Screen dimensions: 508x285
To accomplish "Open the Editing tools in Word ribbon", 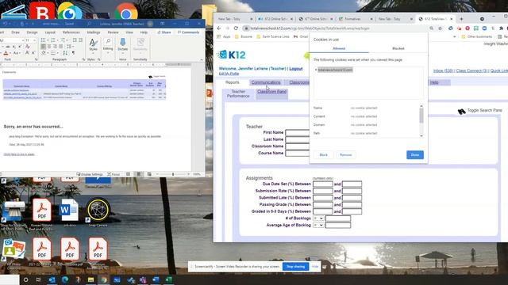I will click(108, 45).
